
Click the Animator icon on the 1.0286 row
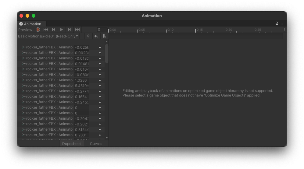[x=24, y=80]
